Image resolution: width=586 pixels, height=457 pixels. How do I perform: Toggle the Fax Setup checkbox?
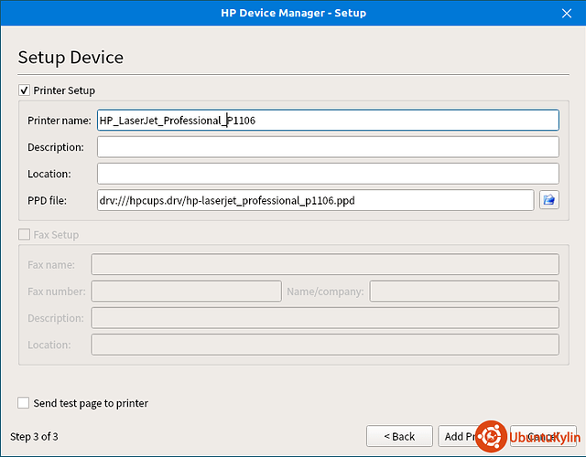(x=24, y=235)
